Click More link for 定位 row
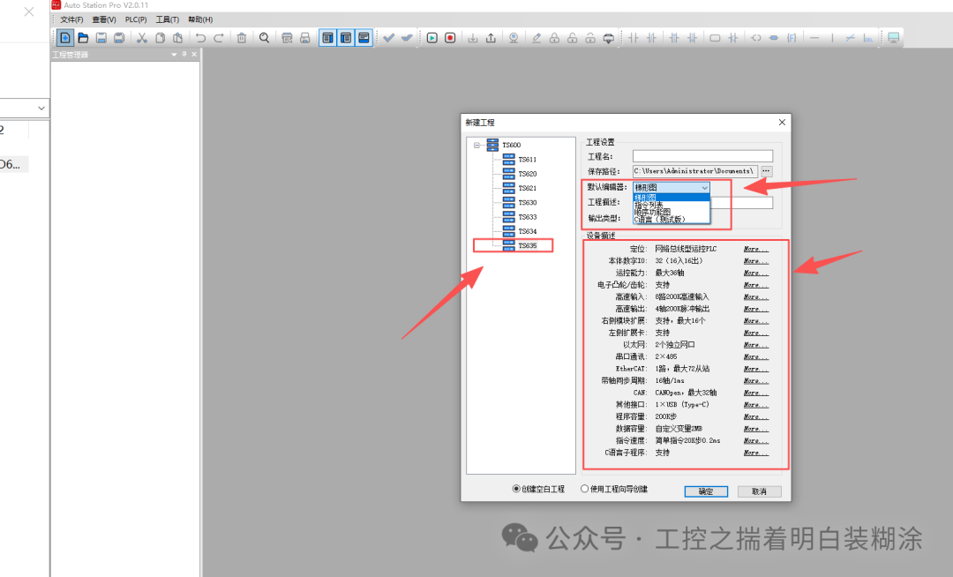Image resolution: width=953 pixels, height=577 pixels. pyautogui.click(x=756, y=249)
